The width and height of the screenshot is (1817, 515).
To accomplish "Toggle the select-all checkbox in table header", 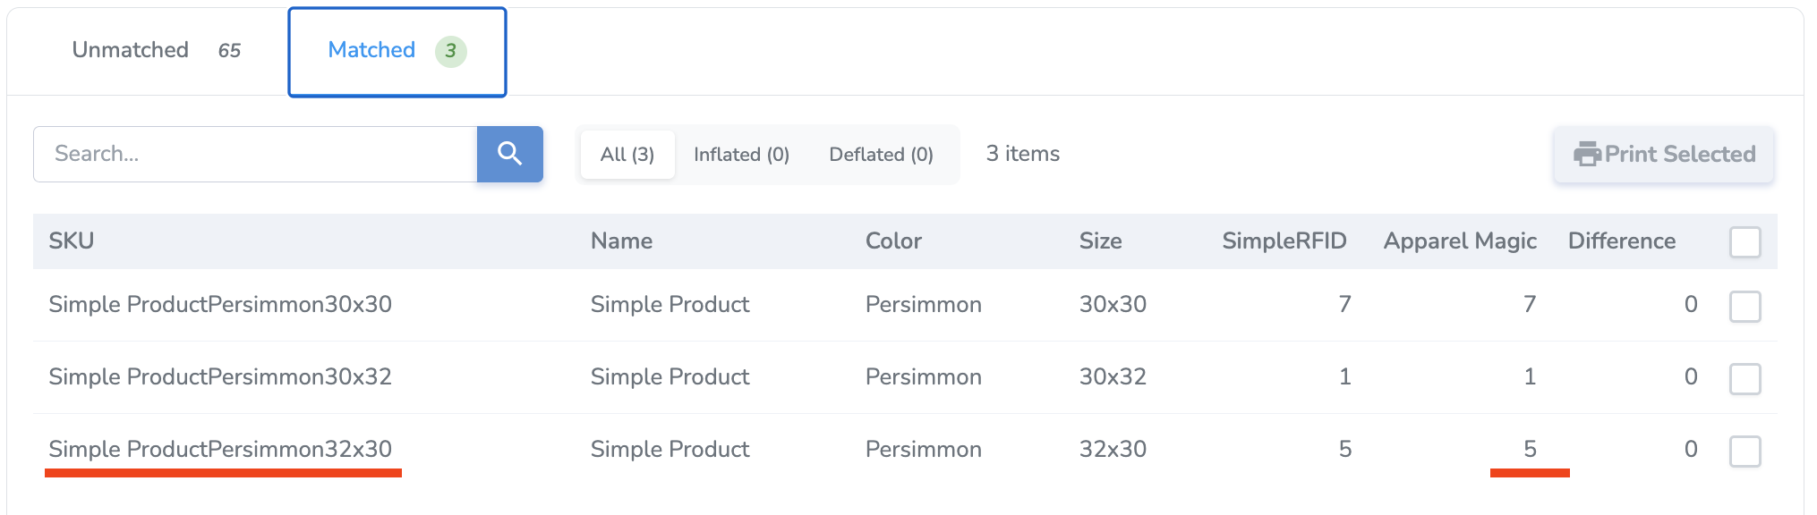I will pyautogui.click(x=1744, y=242).
